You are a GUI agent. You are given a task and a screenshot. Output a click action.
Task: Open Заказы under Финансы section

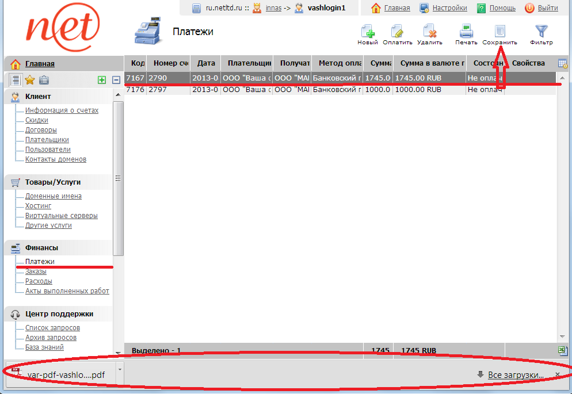pyautogui.click(x=36, y=271)
